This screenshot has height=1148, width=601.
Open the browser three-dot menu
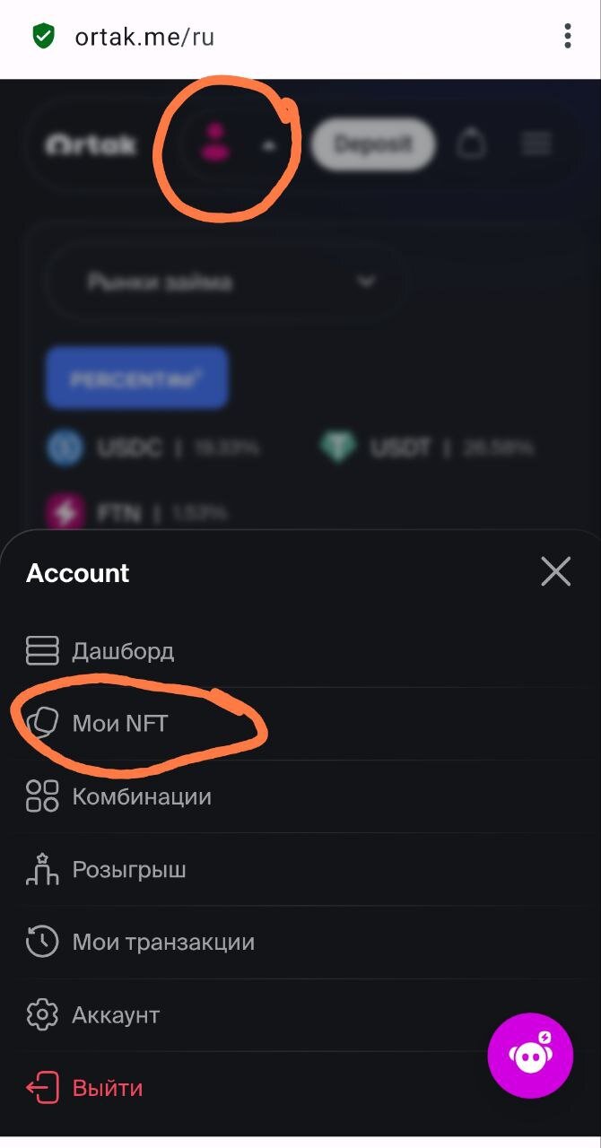point(567,36)
